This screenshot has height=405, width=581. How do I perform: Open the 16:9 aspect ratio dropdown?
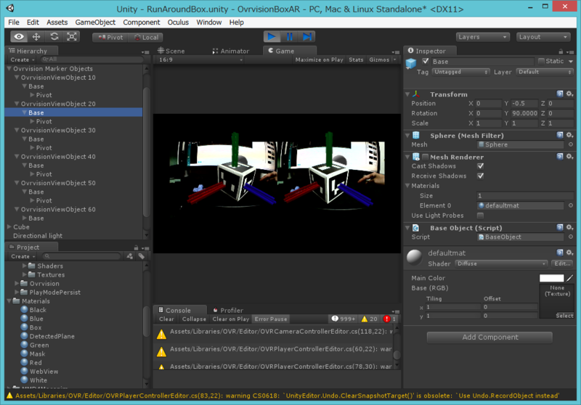point(200,60)
